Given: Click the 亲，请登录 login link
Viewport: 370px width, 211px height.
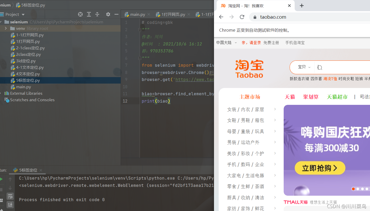Looking at the screenshot, I should coord(251,43).
